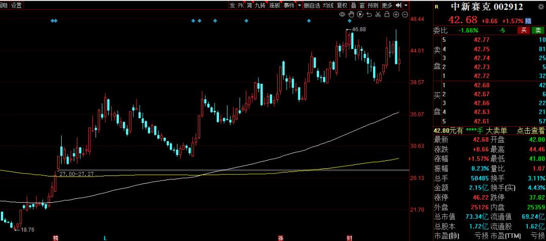The image size is (546, 241).
Task: Click the red 买 buy button
Action: [524, 30]
